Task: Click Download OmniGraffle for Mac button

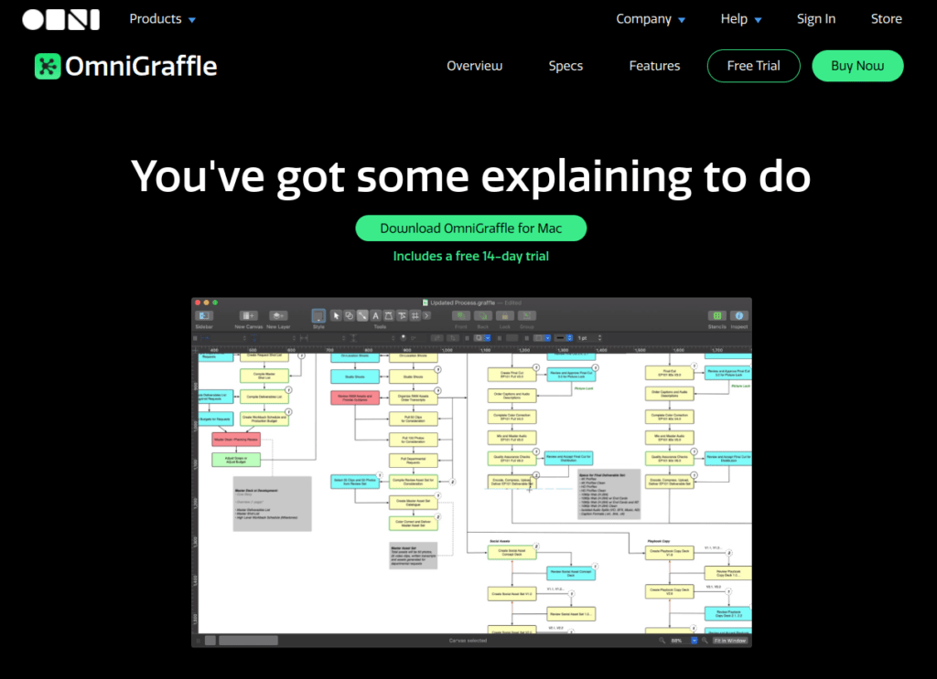Action: pyautogui.click(x=471, y=228)
